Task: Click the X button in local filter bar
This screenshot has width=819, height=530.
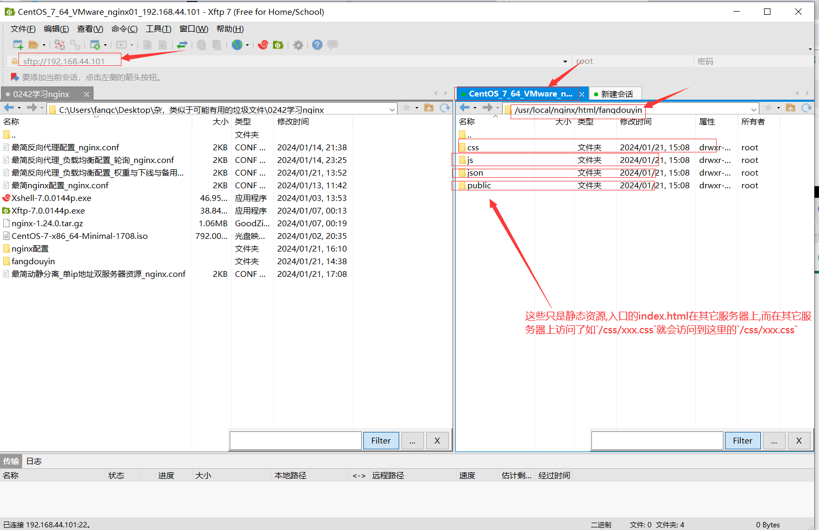Action: click(x=437, y=440)
